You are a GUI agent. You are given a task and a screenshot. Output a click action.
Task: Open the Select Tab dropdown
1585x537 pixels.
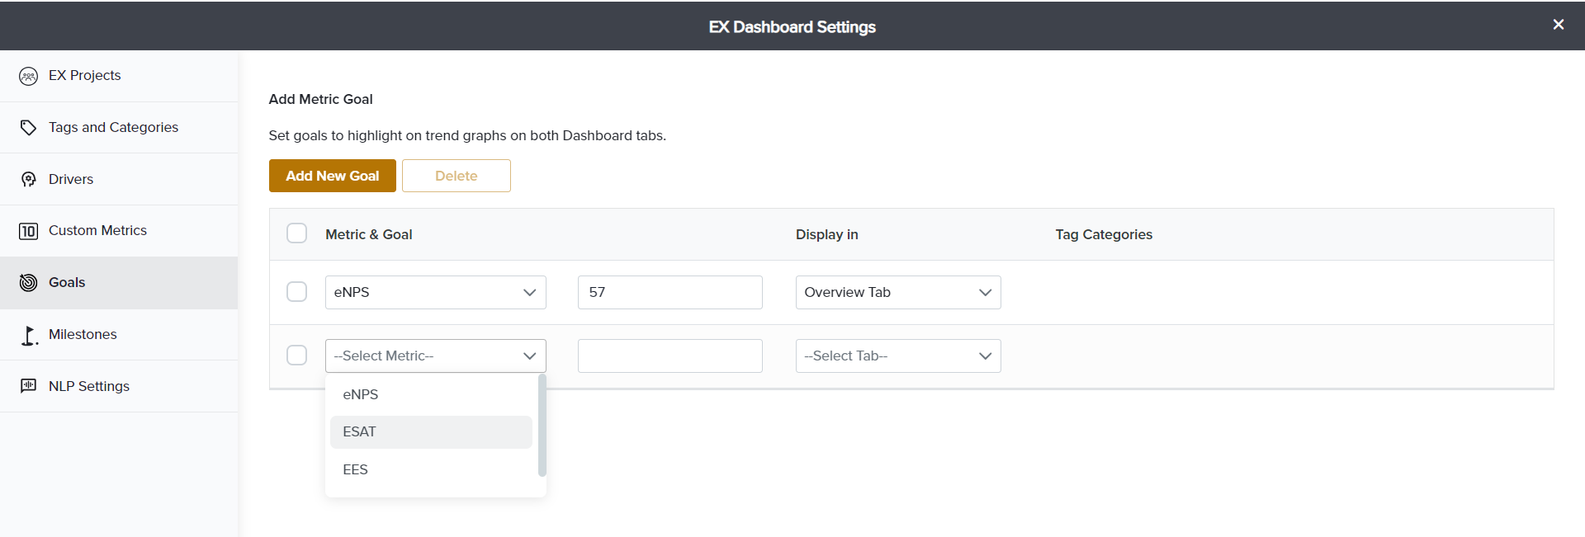[x=897, y=356]
